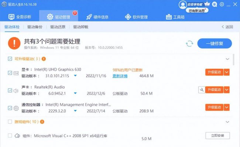Click the device name Realtek(R) Audio

(x=49, y=87)
